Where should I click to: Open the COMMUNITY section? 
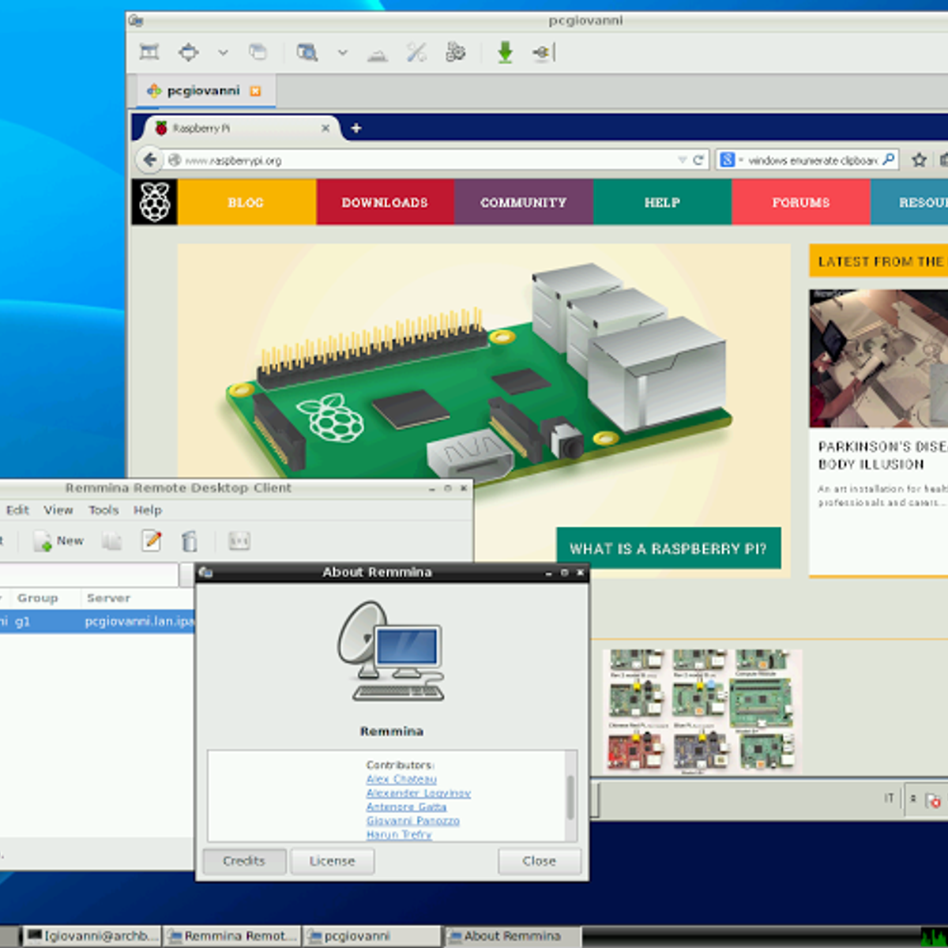click(524, 202)
